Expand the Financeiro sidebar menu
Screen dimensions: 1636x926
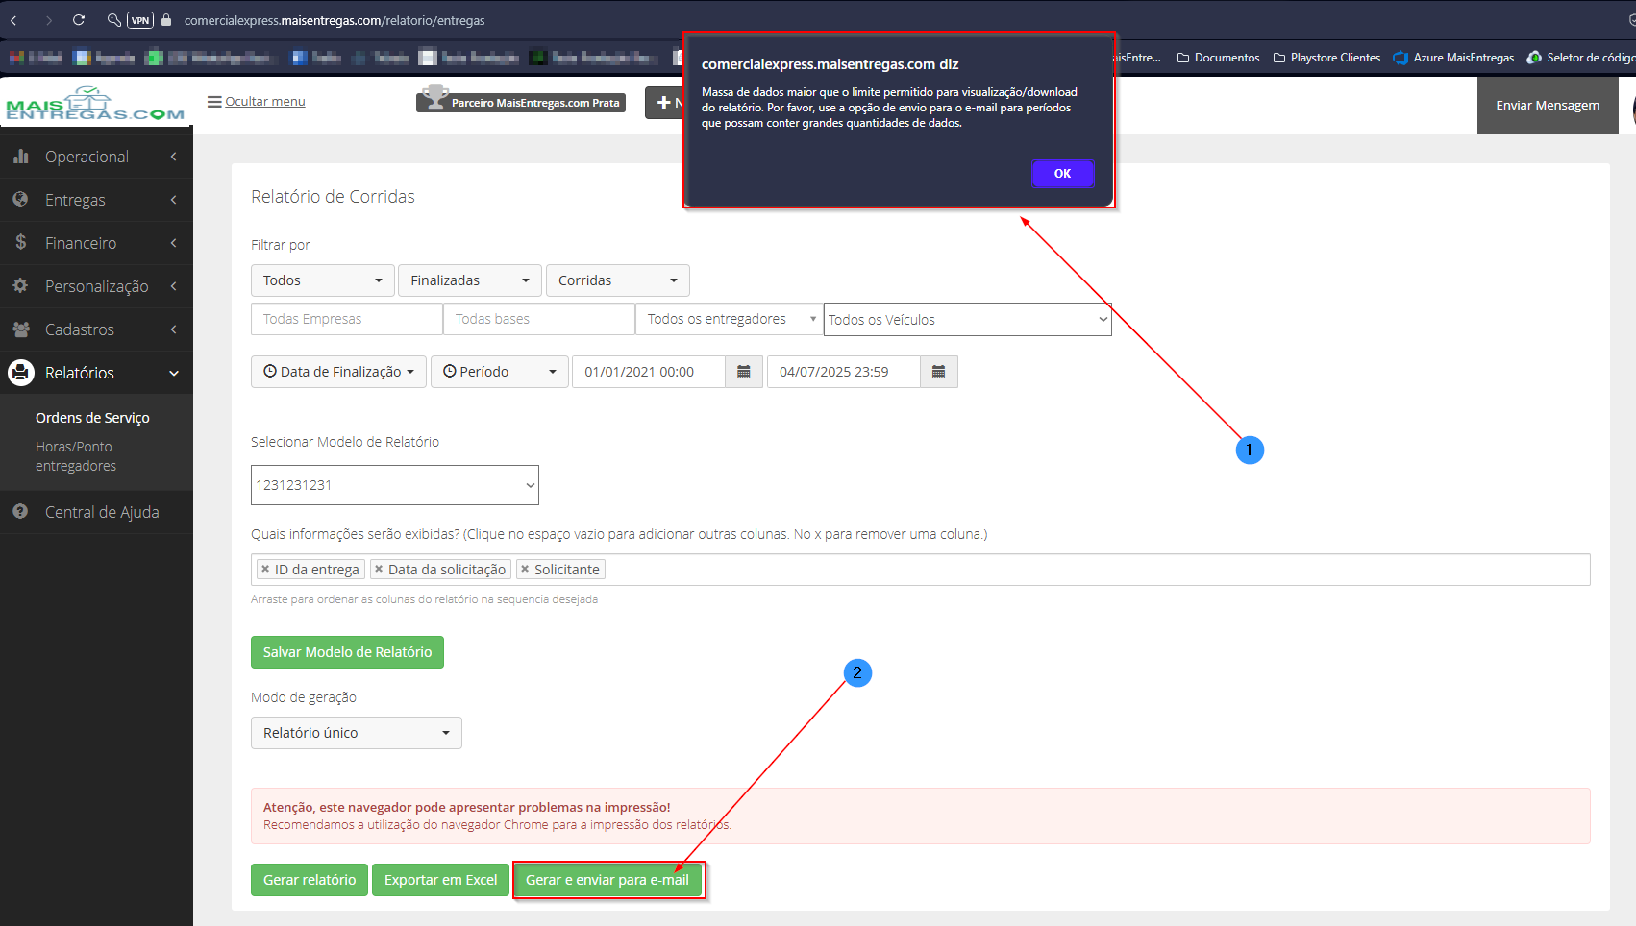[x=96, y=243]
